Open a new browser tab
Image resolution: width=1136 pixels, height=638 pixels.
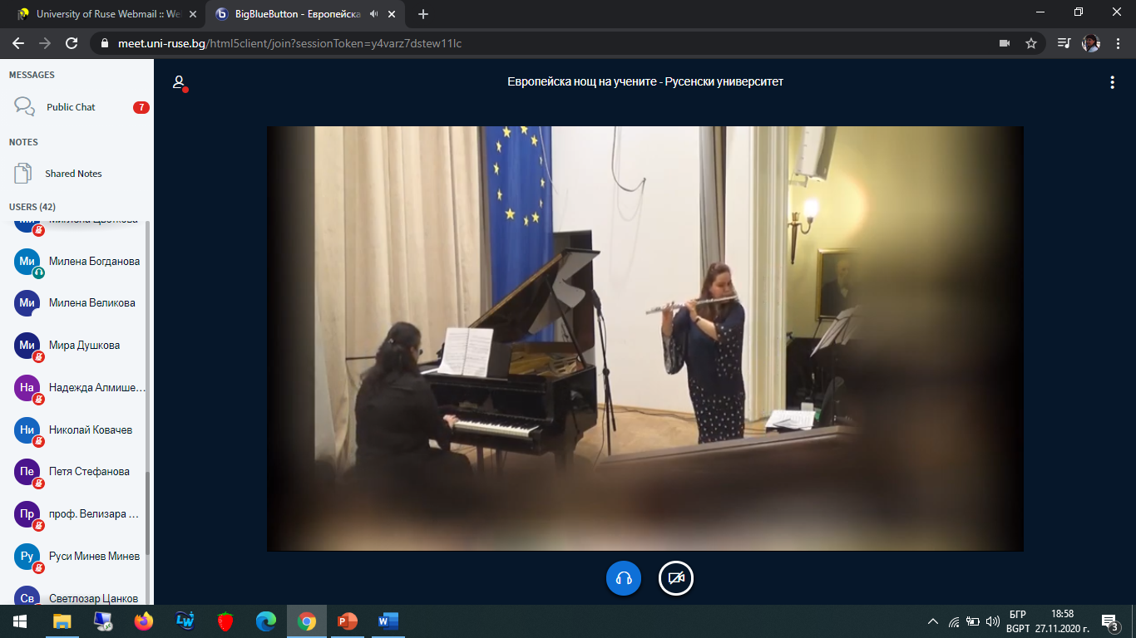(x=423, y=14)
